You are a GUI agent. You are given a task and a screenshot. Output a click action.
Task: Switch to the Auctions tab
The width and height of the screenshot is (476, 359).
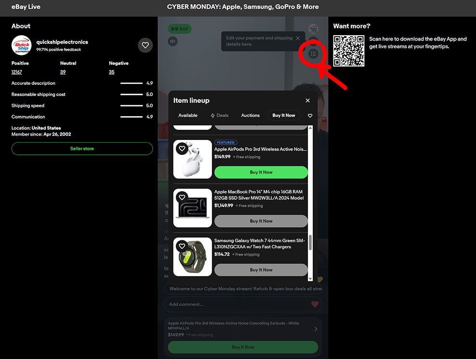[250, 115]
